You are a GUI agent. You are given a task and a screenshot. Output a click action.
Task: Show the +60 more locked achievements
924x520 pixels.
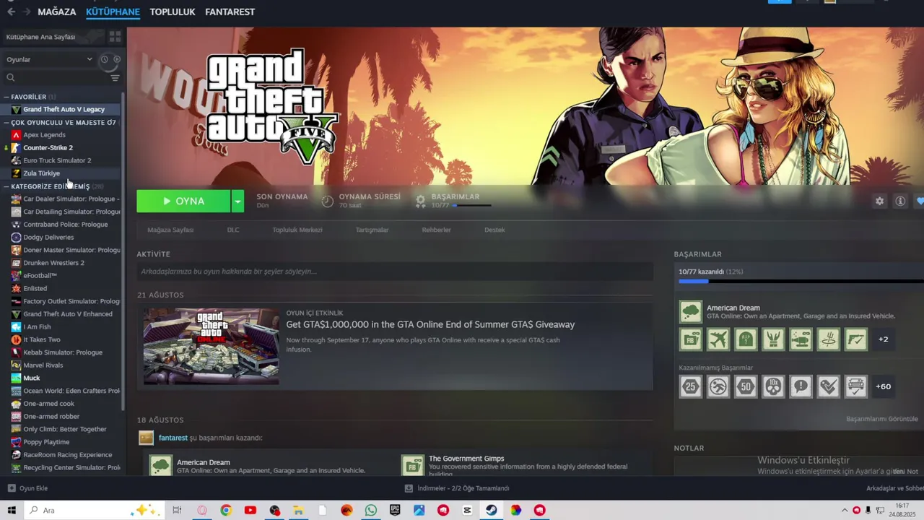click(x=883, y=386)
